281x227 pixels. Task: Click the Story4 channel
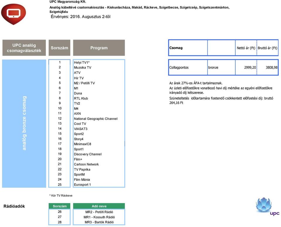(78, 139)
